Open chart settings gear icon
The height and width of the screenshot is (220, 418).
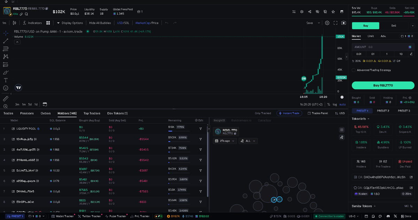coord(327,23)
